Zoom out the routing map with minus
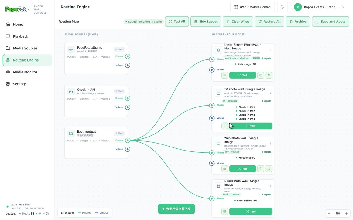This screenshot has width=353, height=220. 329,214
